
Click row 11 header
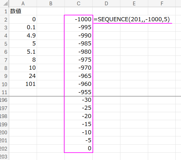(x=4, y=92)
